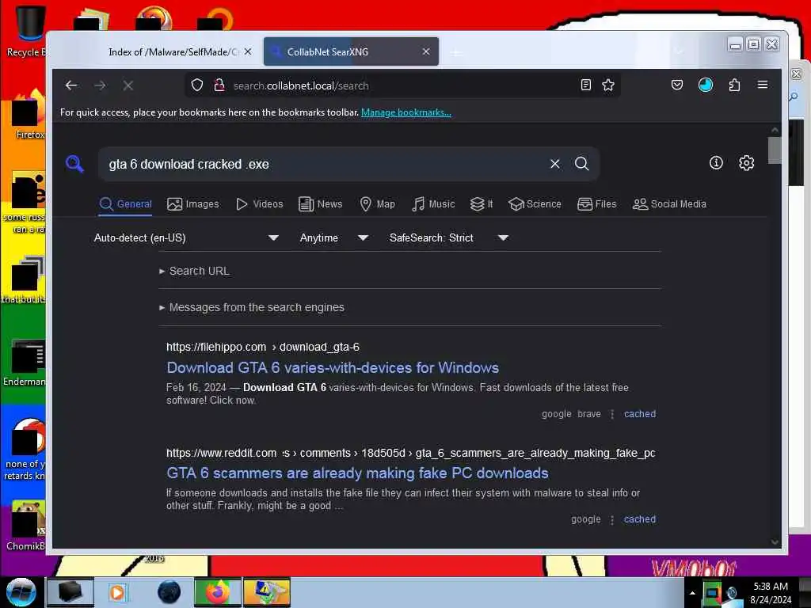Open the Windows Start button
811x608 pixels.
pos(21,592)
